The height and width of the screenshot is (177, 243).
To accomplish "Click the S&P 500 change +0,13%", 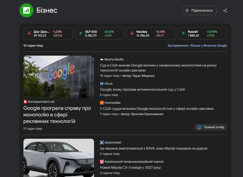I will tap(109, 32).
